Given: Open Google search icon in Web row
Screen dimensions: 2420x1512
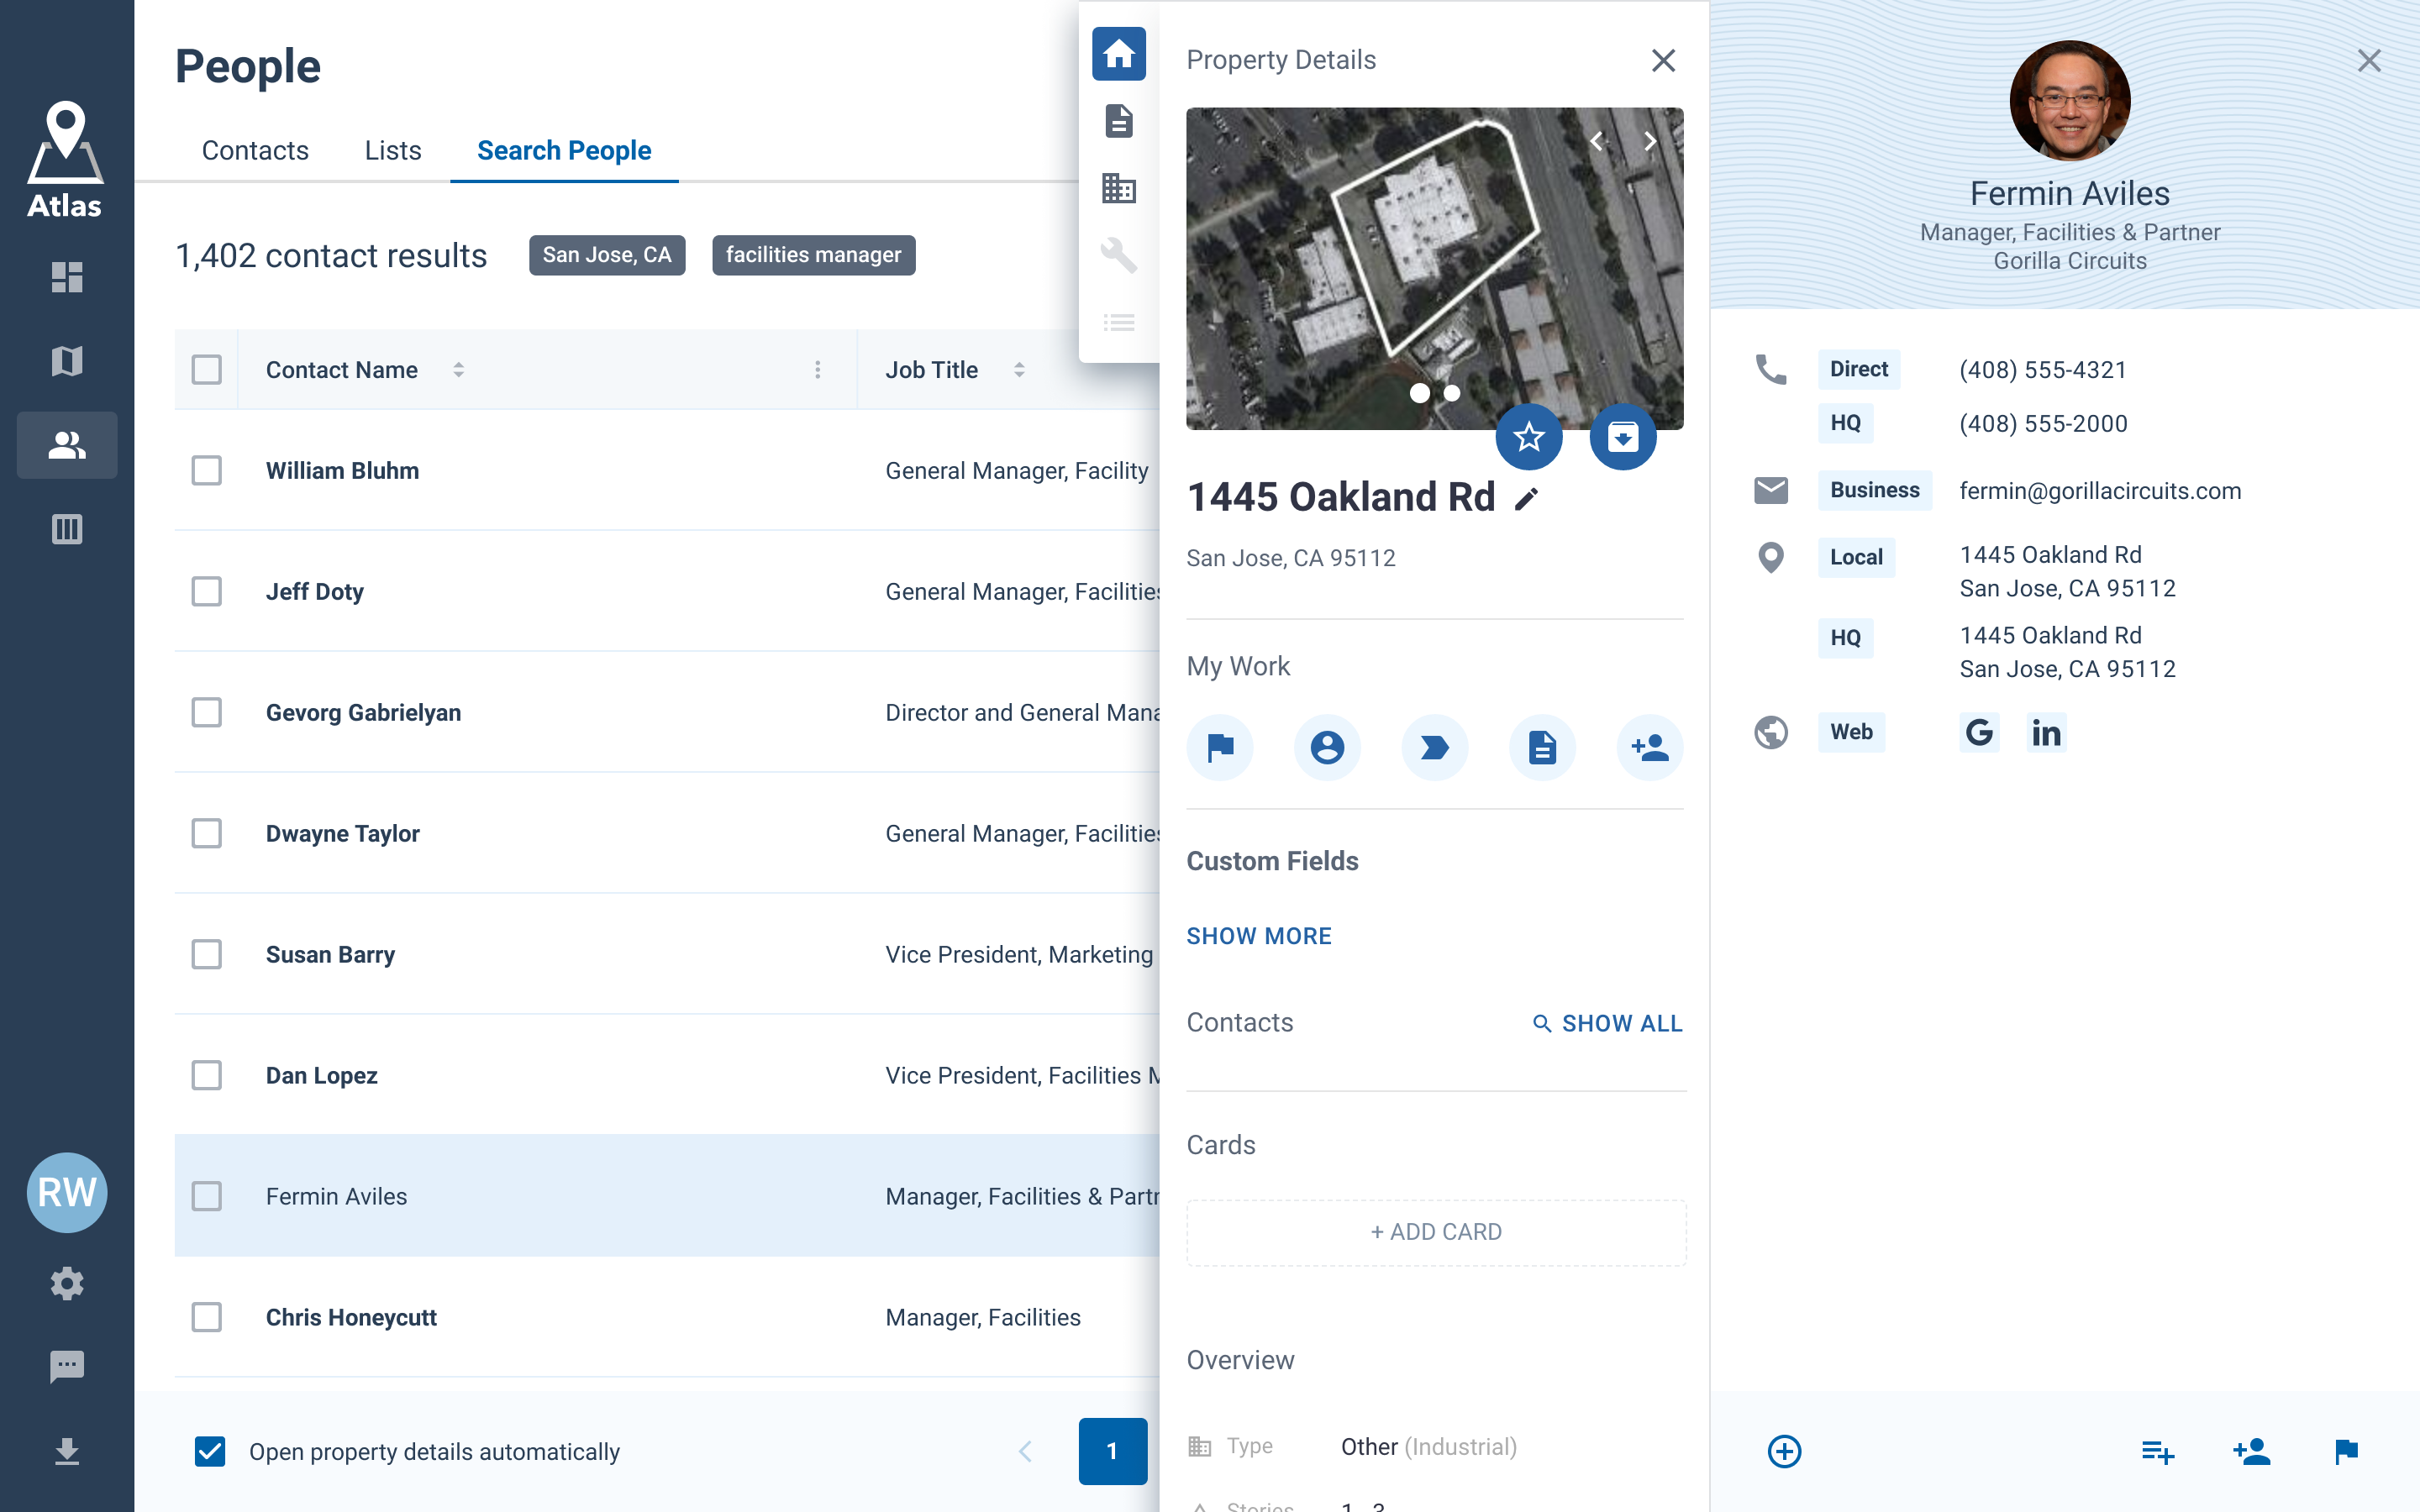Looking at the screenshot, I should pos(1978,733).
